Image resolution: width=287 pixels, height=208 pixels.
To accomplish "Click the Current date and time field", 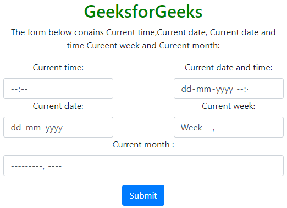I will pyautogui.click(x=229, y=89).
